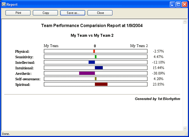
Task: Click the 'Self-awareness:' label
Action: 28,79
